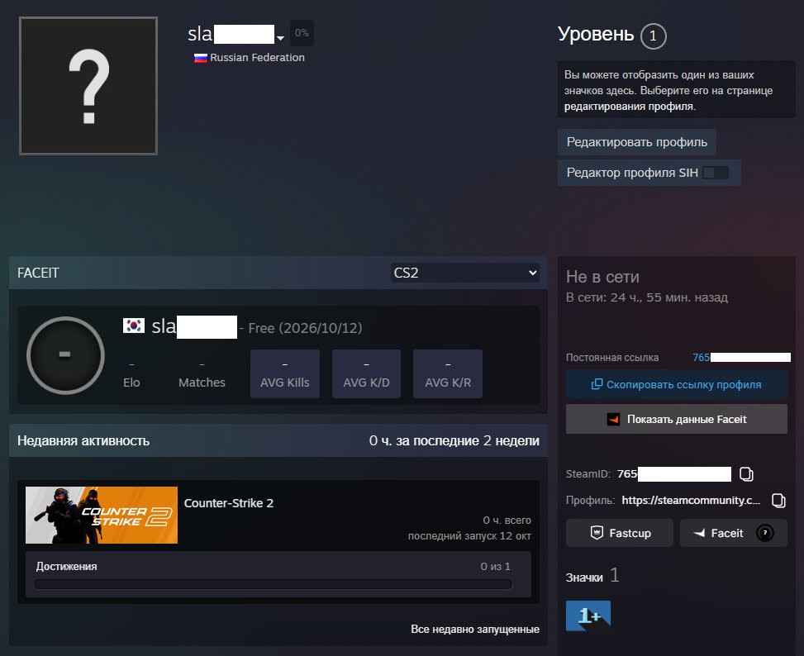Click the Russian Federation country text
The image size is (804, 656).
(x=257, y=57)
